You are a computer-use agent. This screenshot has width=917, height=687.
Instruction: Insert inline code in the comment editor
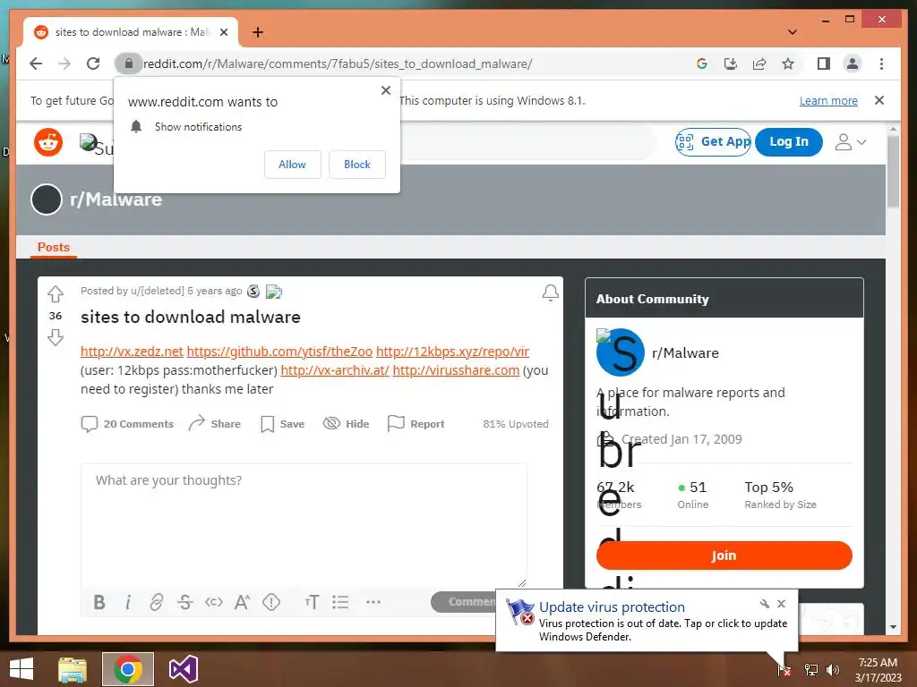click(x=213, y=602)
